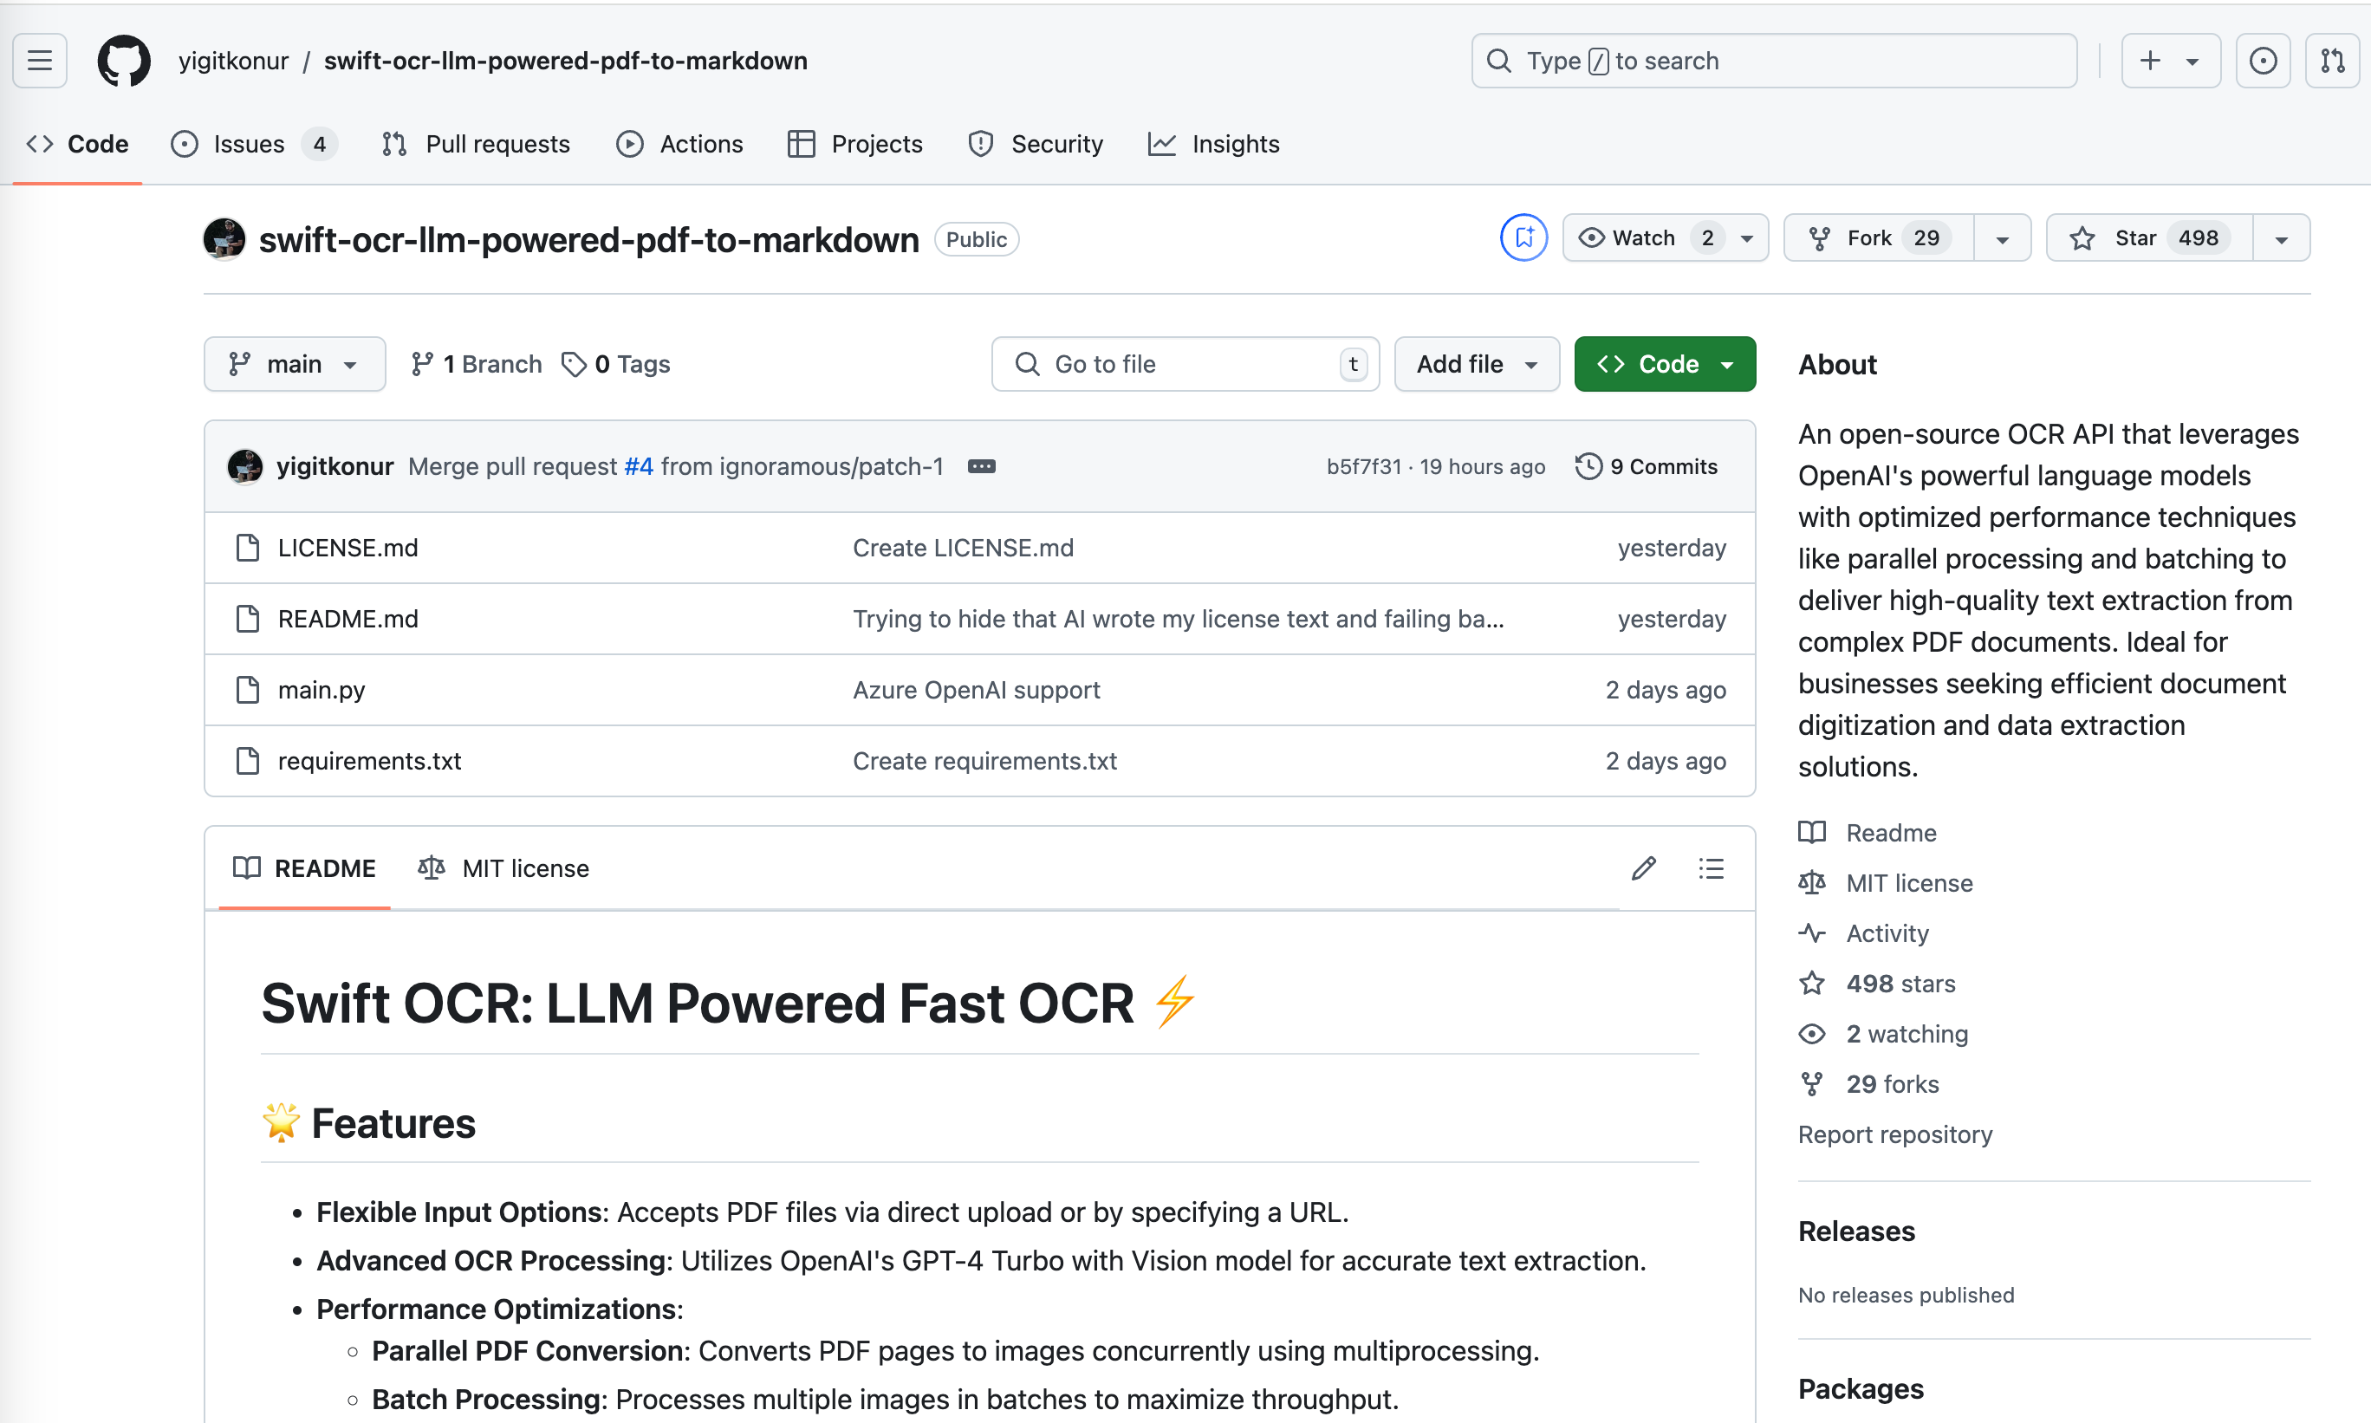Open the Security tab
The image size is (2371, 1423).
tap(1036, 144)
